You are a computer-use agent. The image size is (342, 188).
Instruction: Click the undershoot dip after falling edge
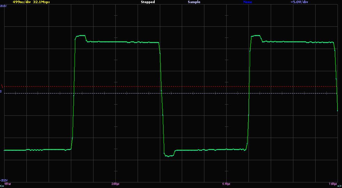tap(169, 156)
